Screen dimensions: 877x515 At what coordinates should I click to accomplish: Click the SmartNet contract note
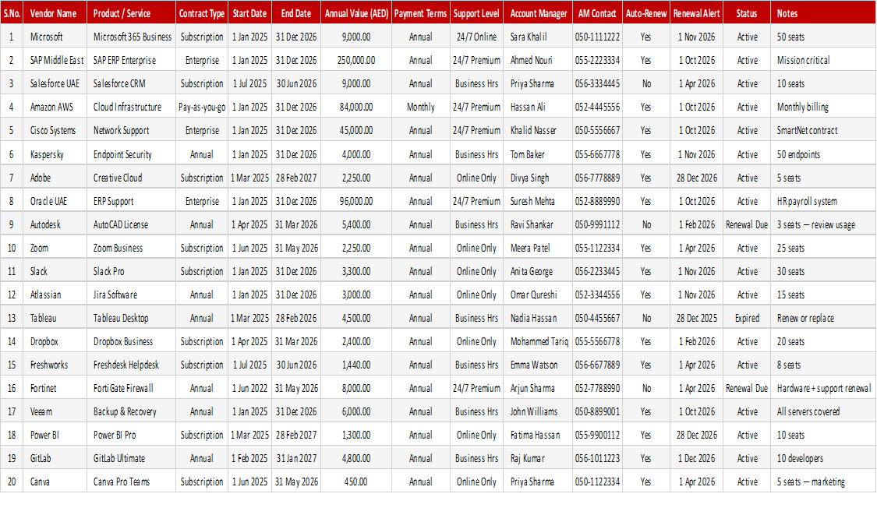[x=822, y=131]
